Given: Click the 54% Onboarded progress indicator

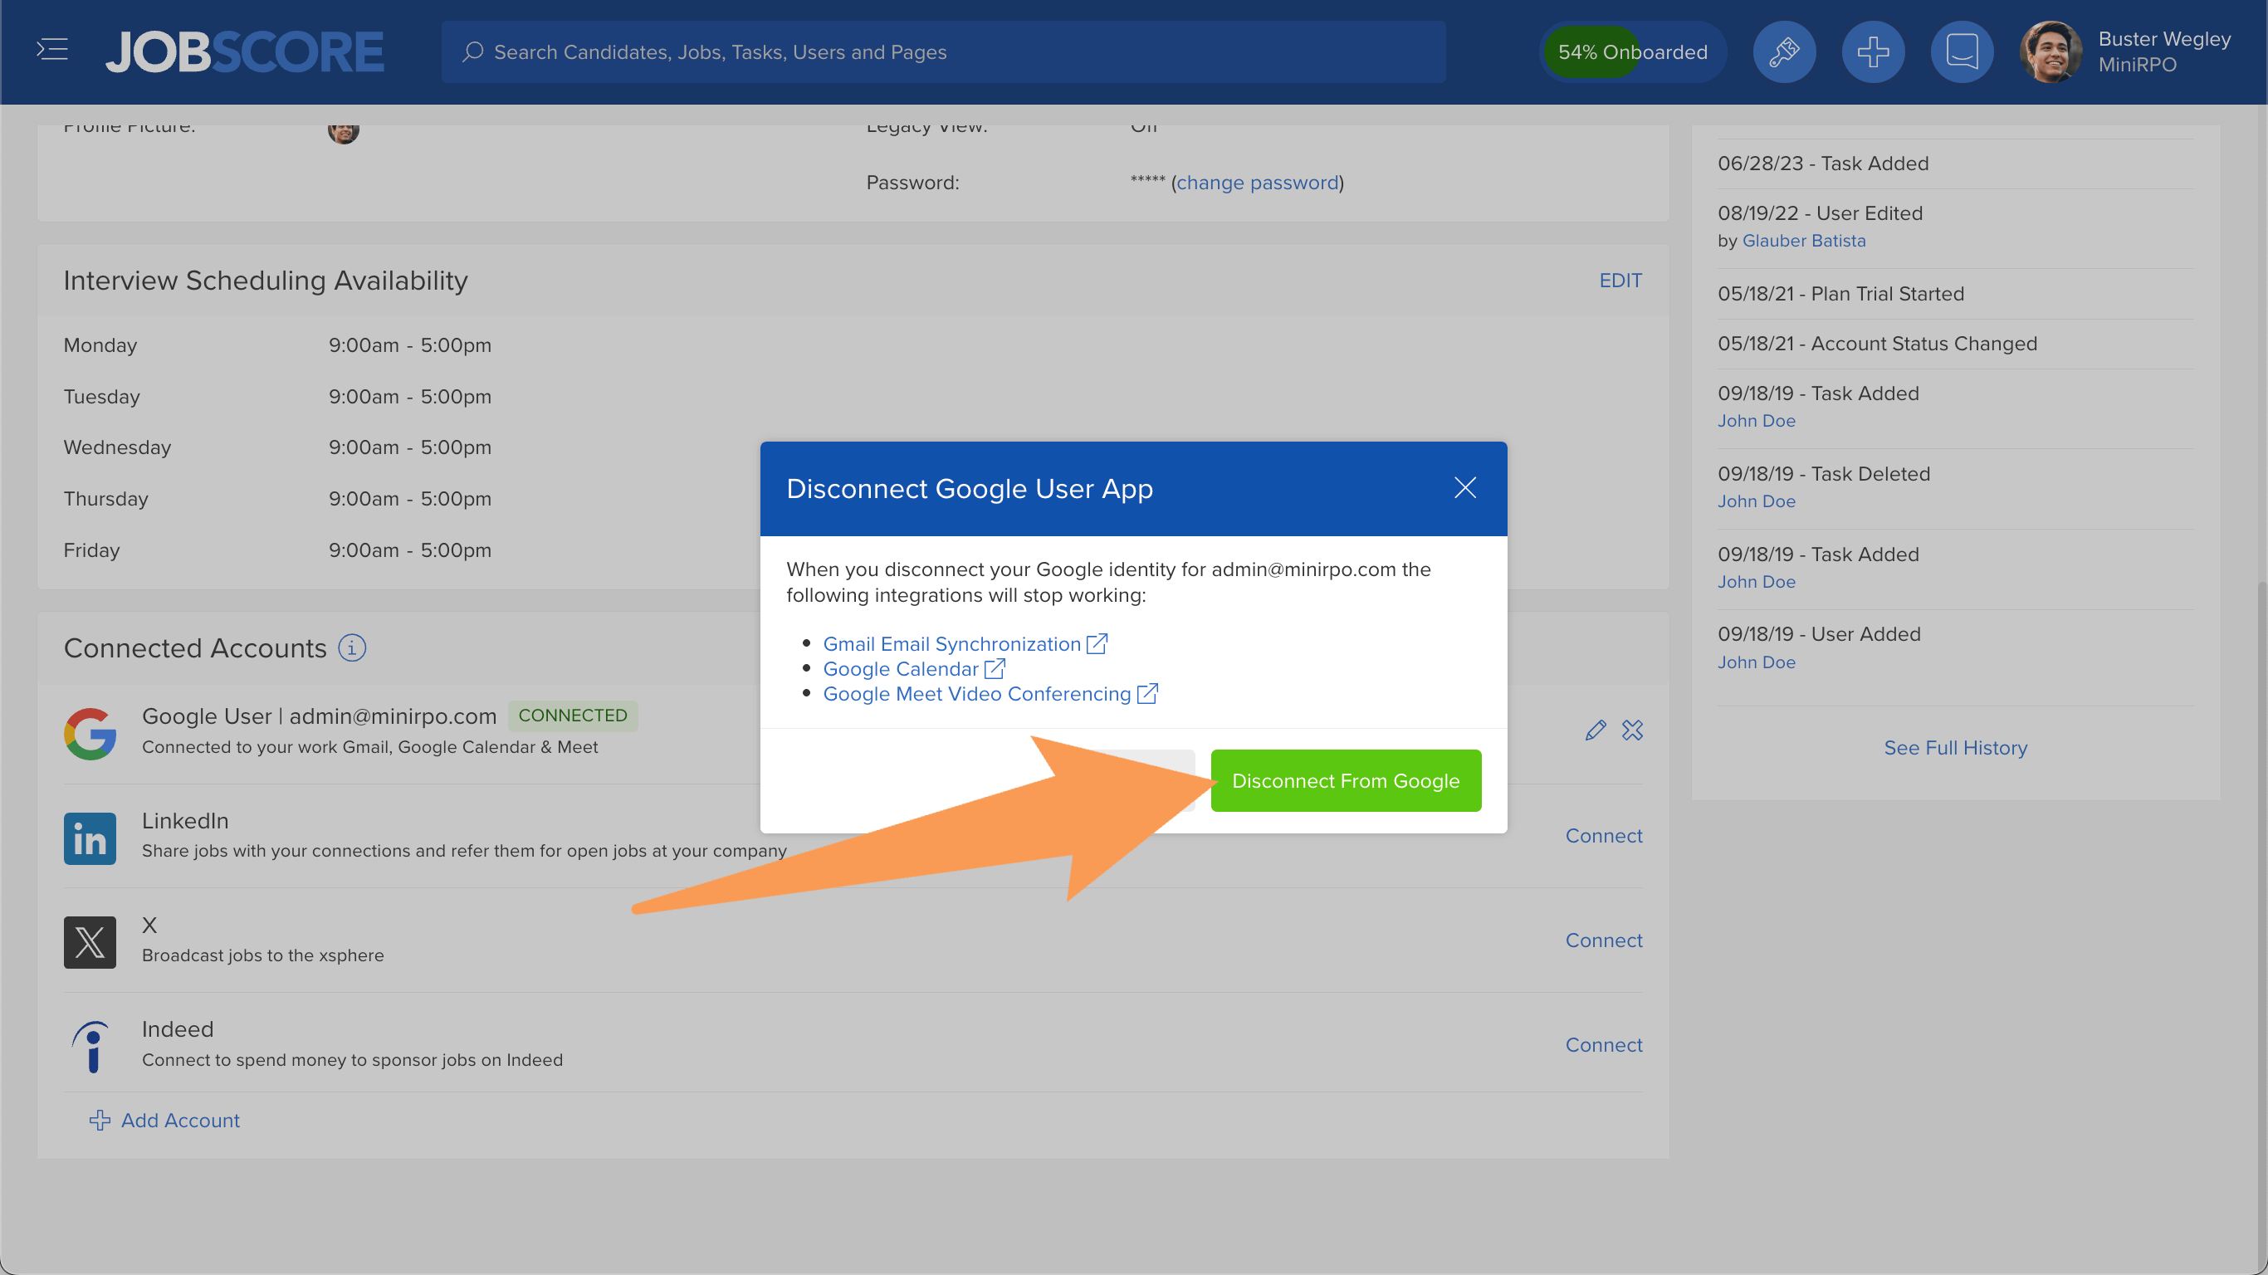Looking at the screenshot, I should point(1632,52).
